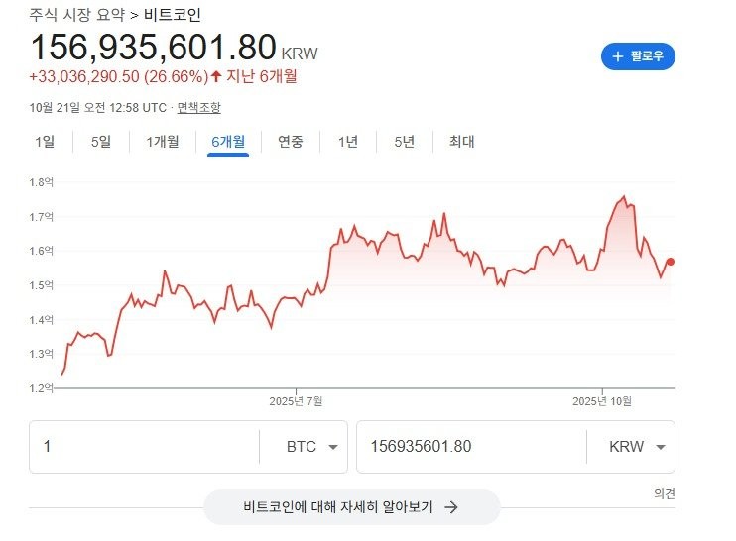
Task: Select the 1일 time range tab
Action: tap(45, 141)
